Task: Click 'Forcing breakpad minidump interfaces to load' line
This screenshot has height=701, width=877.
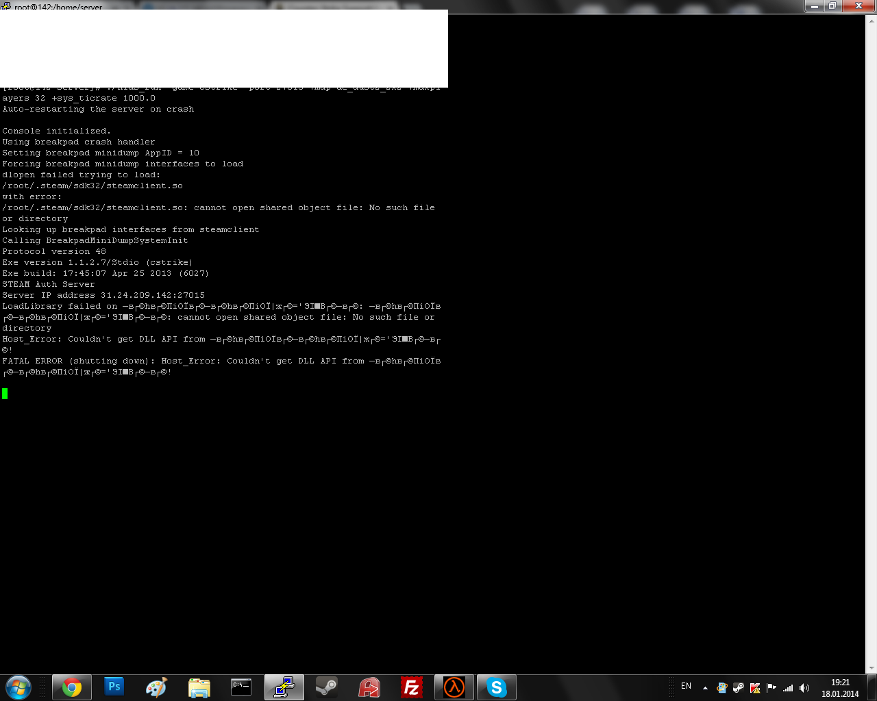Action: 123,164
